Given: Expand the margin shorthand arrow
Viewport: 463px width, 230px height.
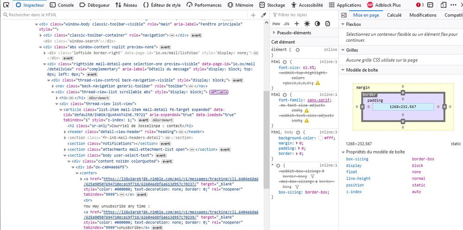Looking at the screenshot, I should coord(296,143).
